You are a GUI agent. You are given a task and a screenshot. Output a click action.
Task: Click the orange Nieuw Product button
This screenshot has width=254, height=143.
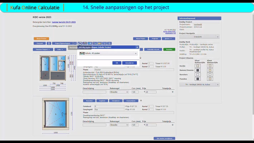point(41,39)
